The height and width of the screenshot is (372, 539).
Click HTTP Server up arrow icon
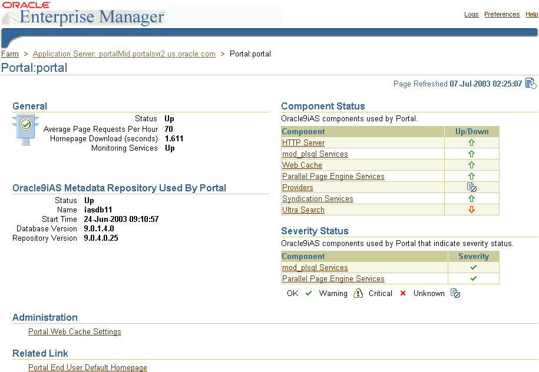click(471, 142)
